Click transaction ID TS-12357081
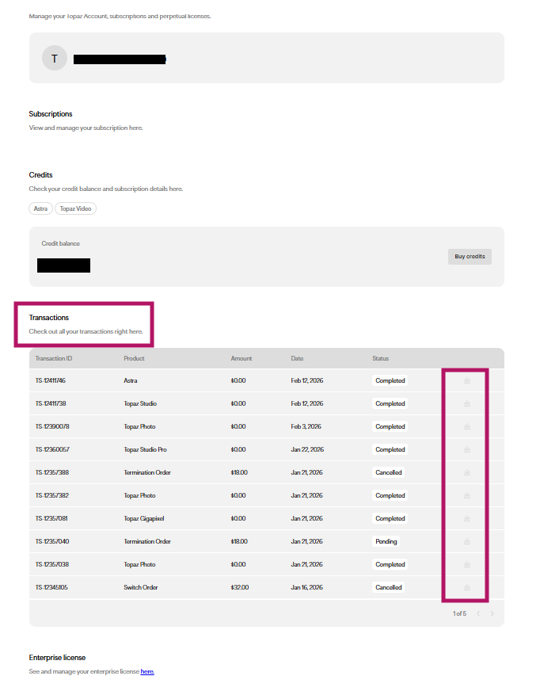Viewport: 540px width, 695px height. pyautogui.click(x=51, y=518)
